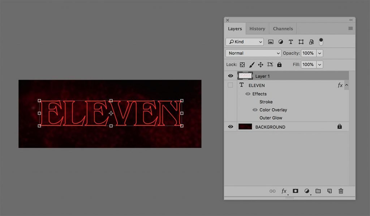
Task: Lock position move icon
Action: point(261,65)
